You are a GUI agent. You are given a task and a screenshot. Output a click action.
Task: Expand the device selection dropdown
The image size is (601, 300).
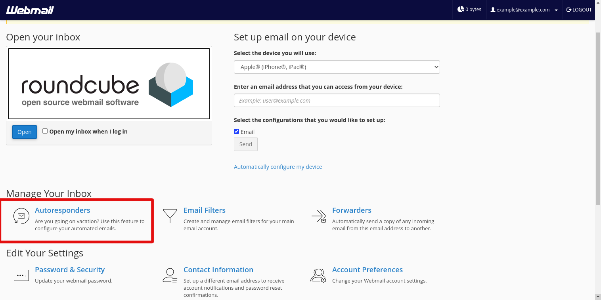click(x=337, y=67)
